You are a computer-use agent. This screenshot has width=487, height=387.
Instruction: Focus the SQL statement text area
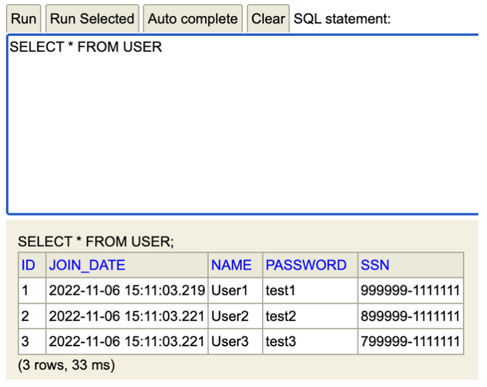point(242,124)
